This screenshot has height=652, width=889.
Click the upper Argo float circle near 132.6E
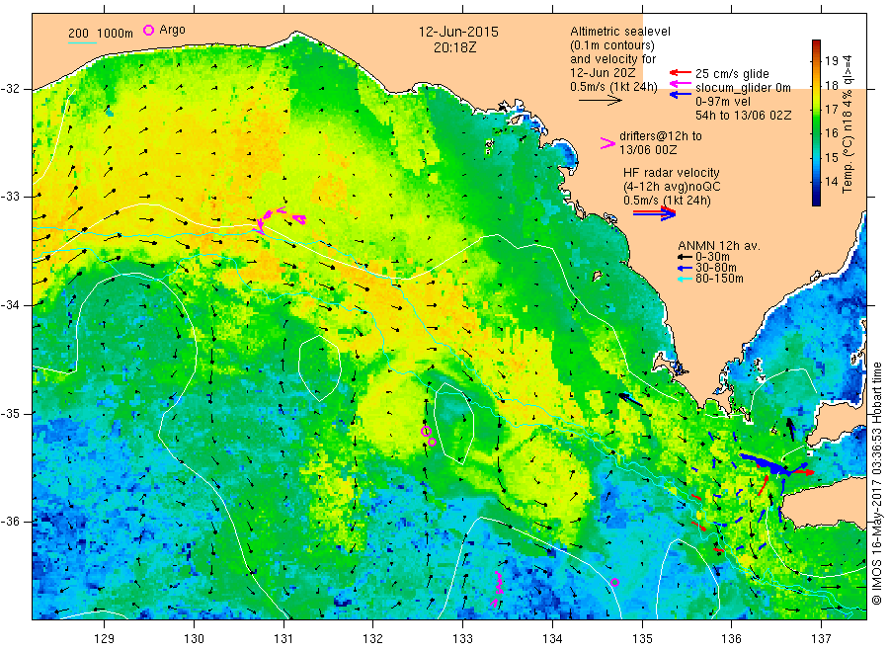point(426,431)
